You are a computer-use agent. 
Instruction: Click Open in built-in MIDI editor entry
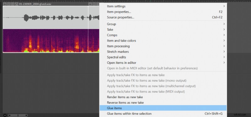click(163, 68)
